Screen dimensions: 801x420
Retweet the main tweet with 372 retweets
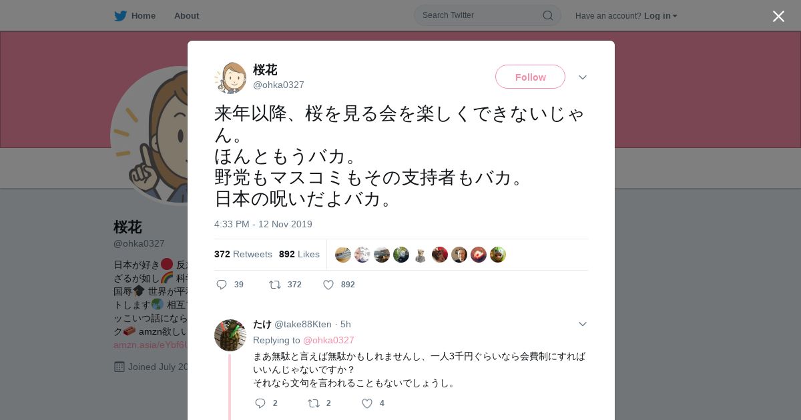click(275, 285)
